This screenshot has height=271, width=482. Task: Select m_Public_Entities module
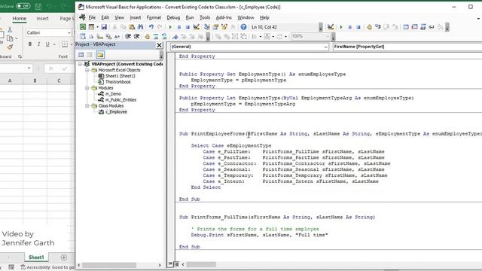tap(120, 100)
